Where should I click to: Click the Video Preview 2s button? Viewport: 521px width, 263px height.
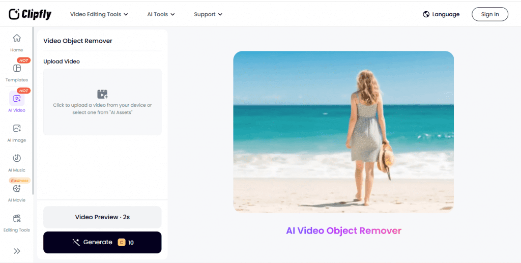tap(102, 217)
